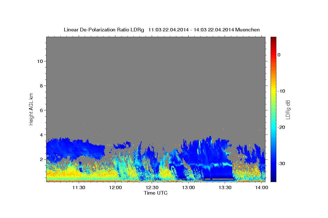Click the 12:00 time tick label
This screenshot has height=218, width=328.
pyautogui.click(x=115, y=188)
